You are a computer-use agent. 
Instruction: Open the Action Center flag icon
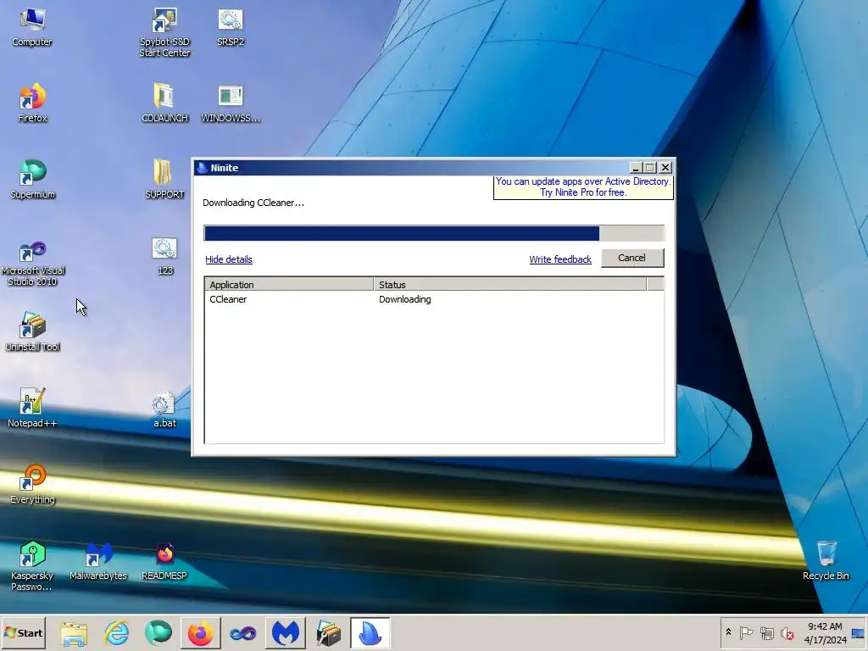[x=746, y=632]
